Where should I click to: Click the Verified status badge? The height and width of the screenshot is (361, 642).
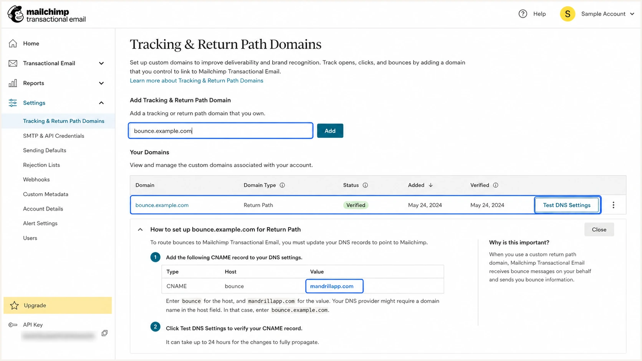356,205
